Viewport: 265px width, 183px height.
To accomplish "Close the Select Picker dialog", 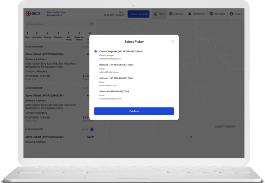I will [172, 41].
